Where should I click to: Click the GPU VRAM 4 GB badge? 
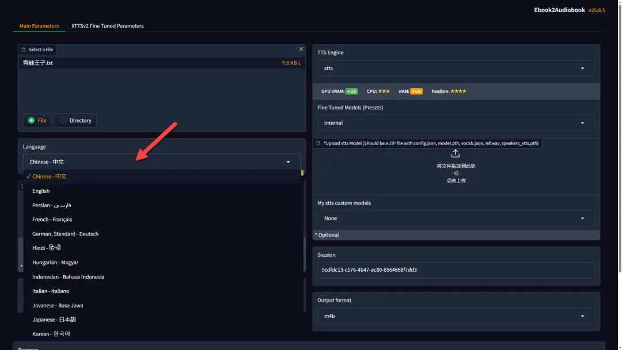point(351,91)
